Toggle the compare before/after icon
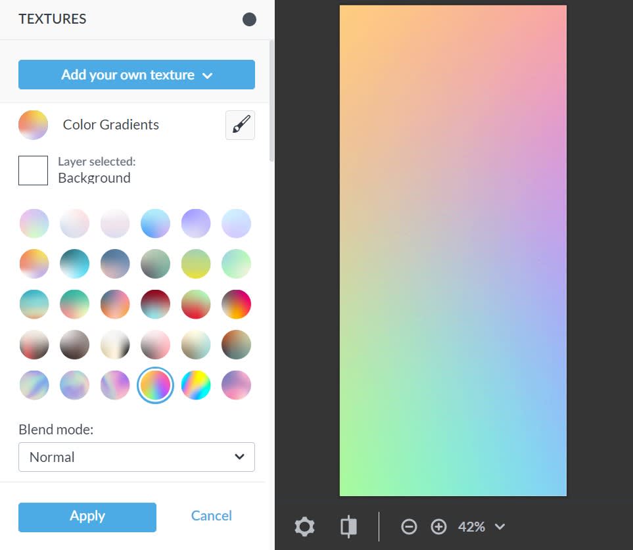 coord(348,526)
